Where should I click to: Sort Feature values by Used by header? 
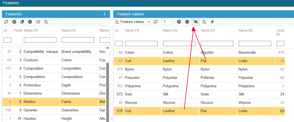tap(281, 32)
